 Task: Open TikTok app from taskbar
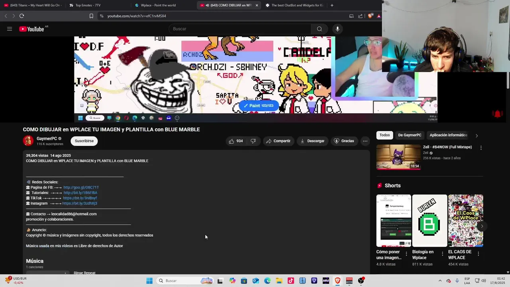coord(290,281)
